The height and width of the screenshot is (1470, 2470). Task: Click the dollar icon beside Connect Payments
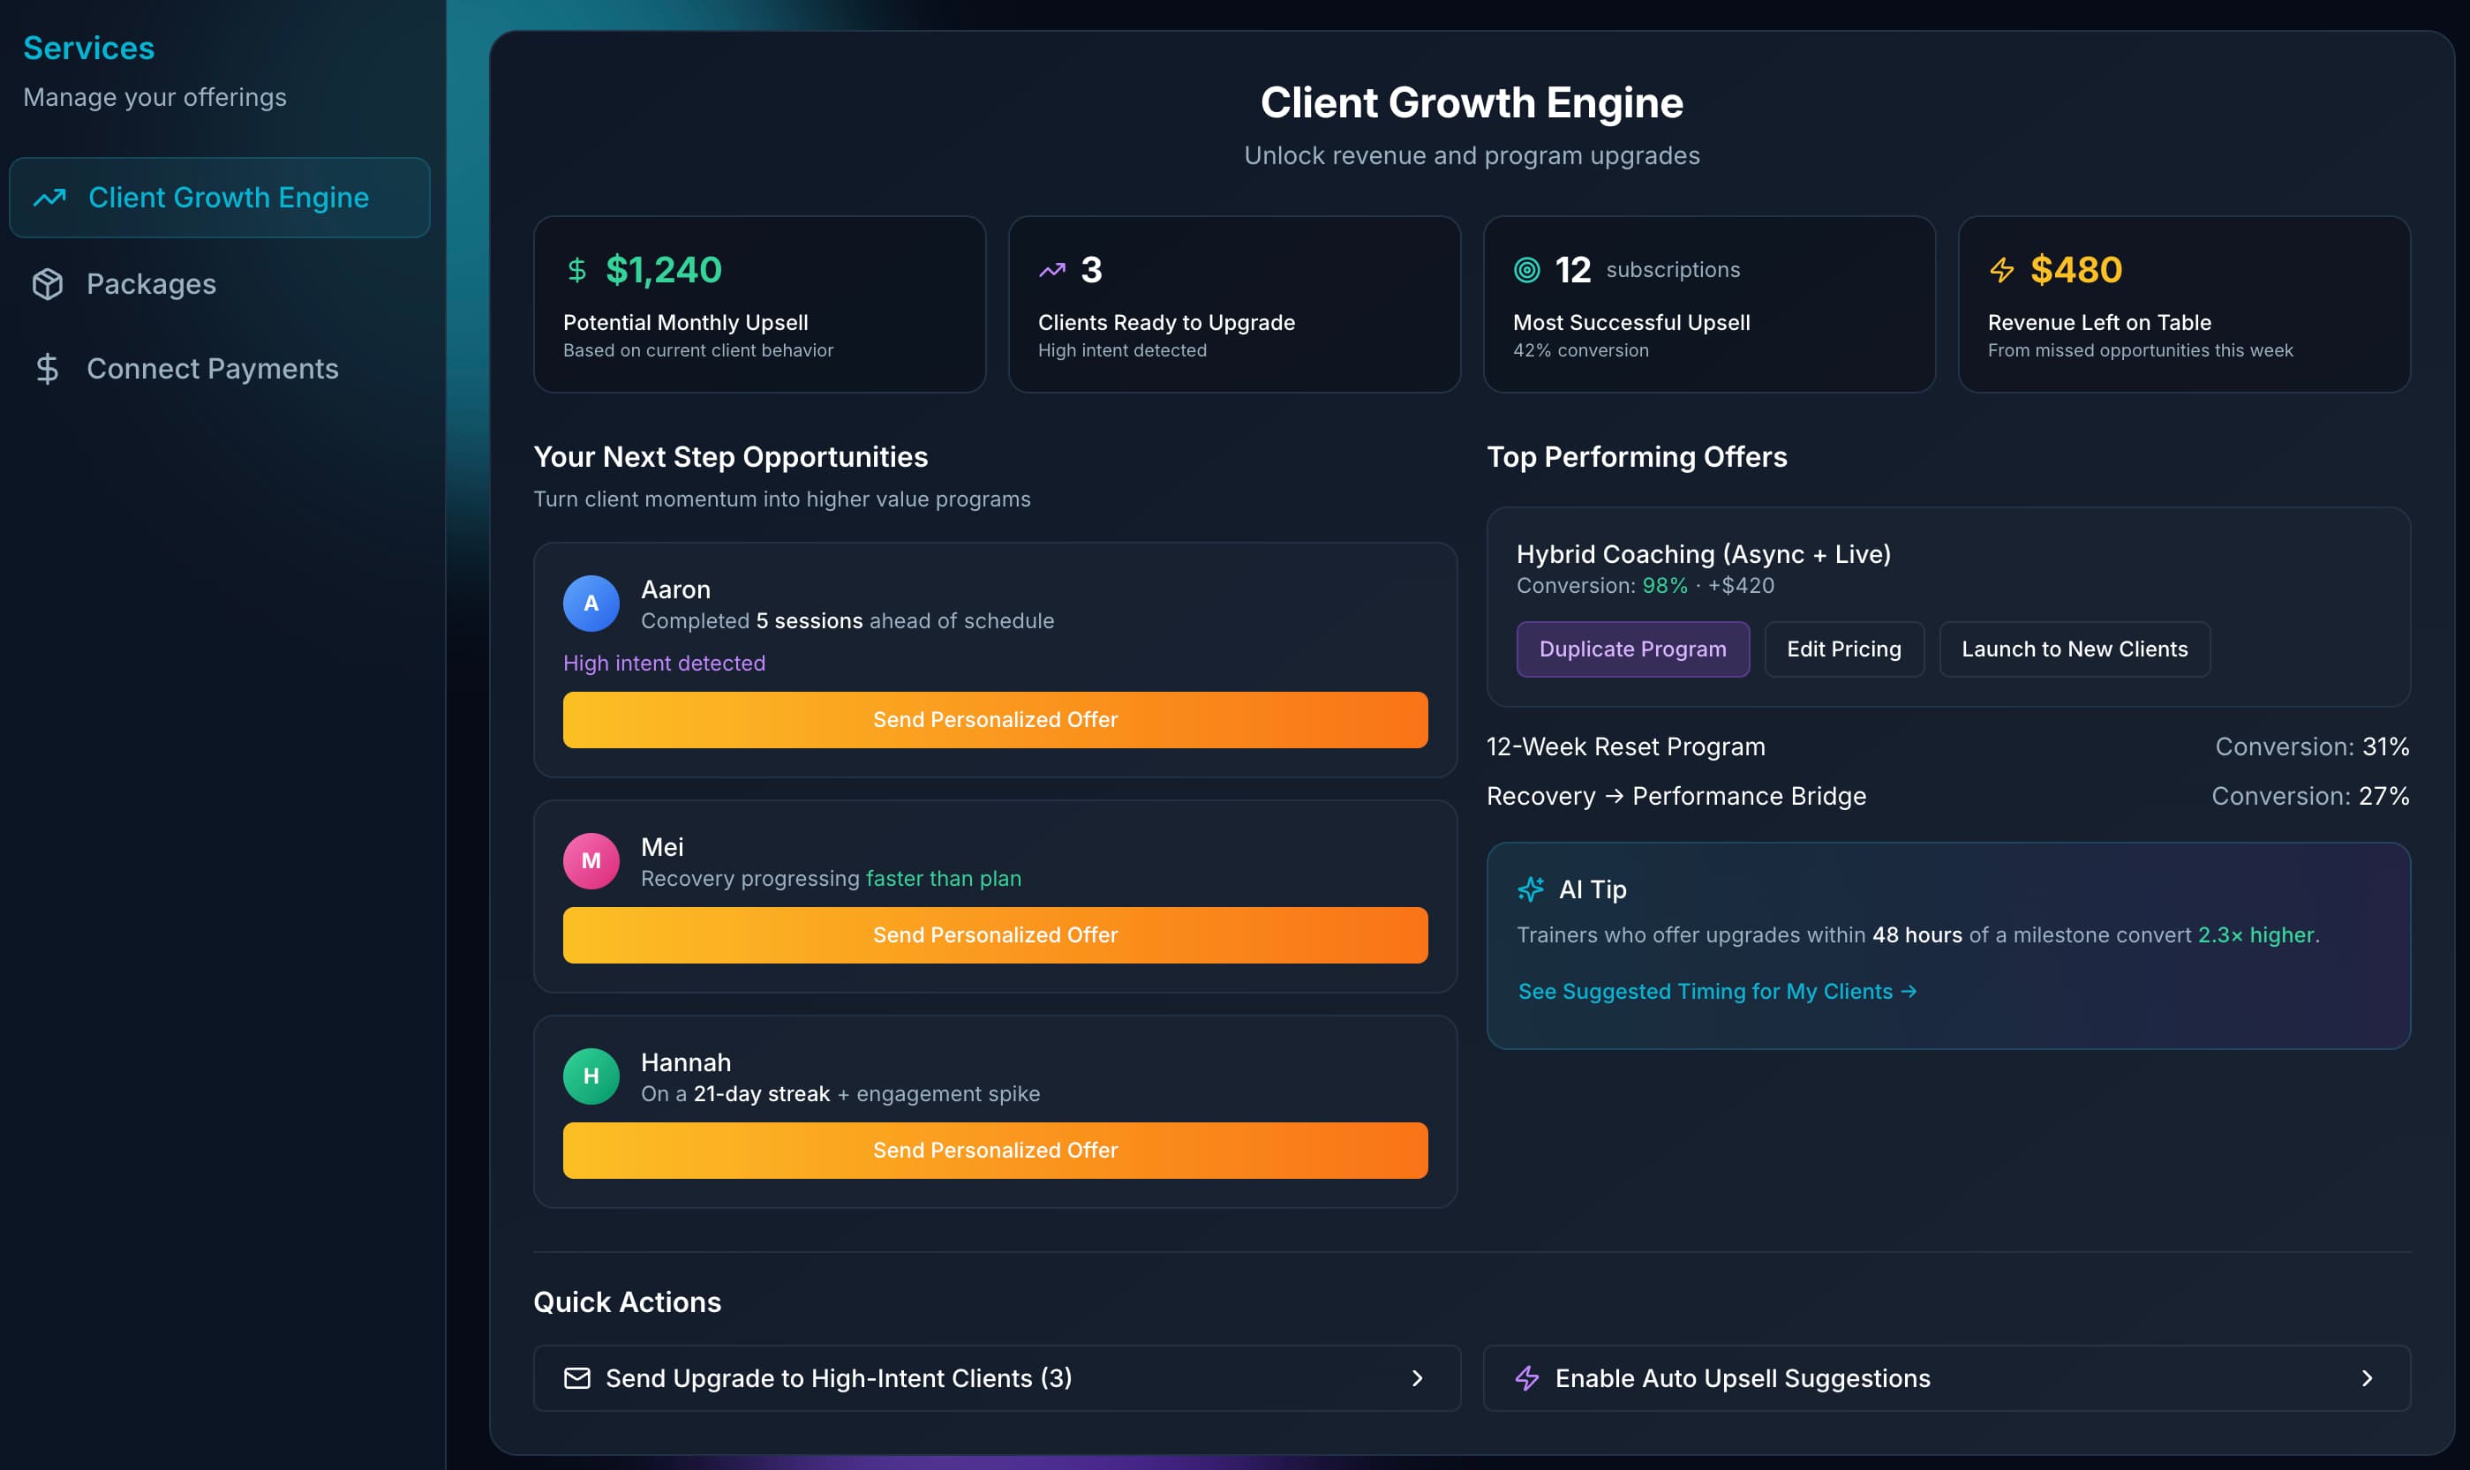[46, 369]
